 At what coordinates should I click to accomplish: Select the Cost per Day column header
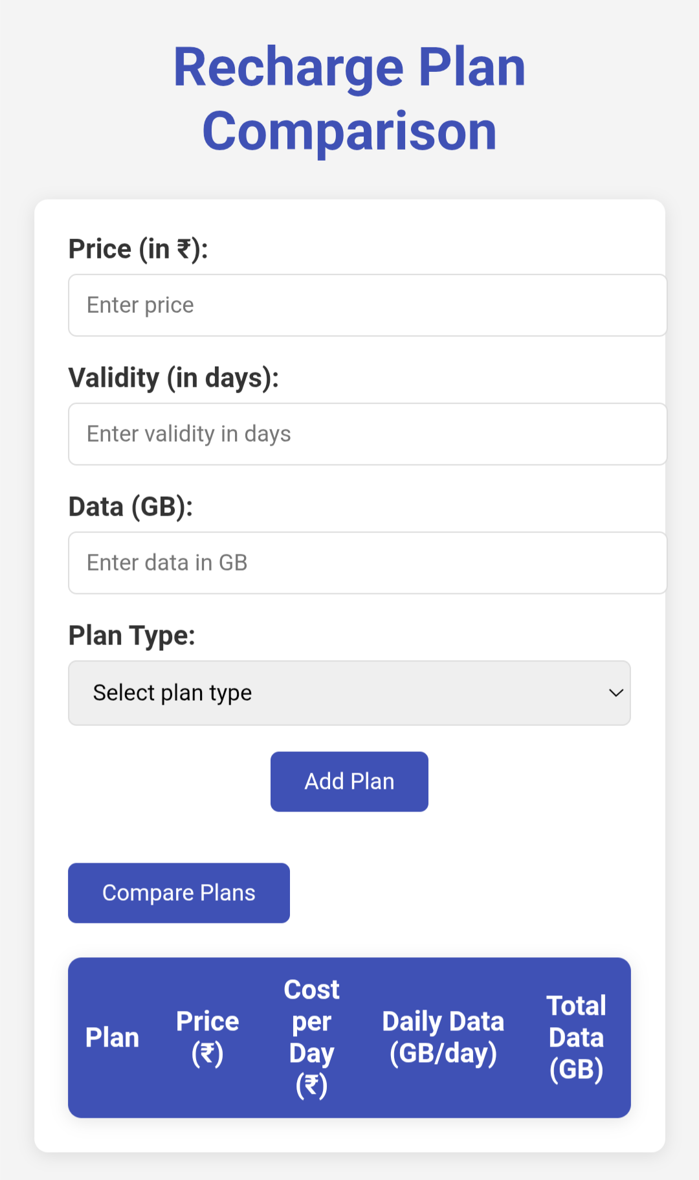pyautogui.click(x=312, y=1038)
